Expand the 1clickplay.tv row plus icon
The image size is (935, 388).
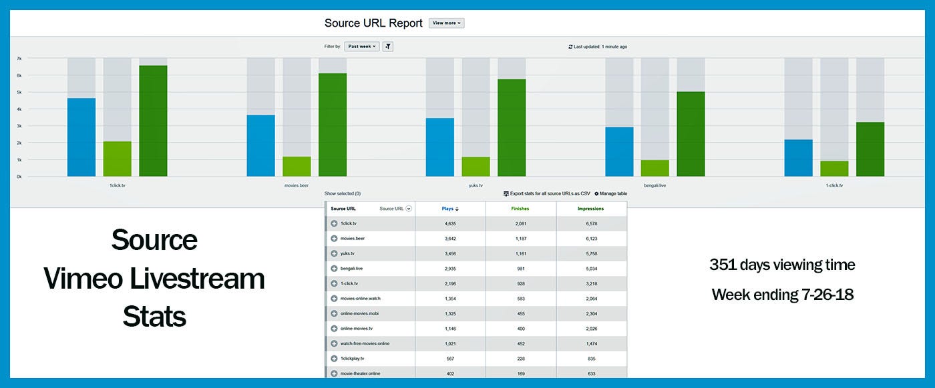(334, 359)
